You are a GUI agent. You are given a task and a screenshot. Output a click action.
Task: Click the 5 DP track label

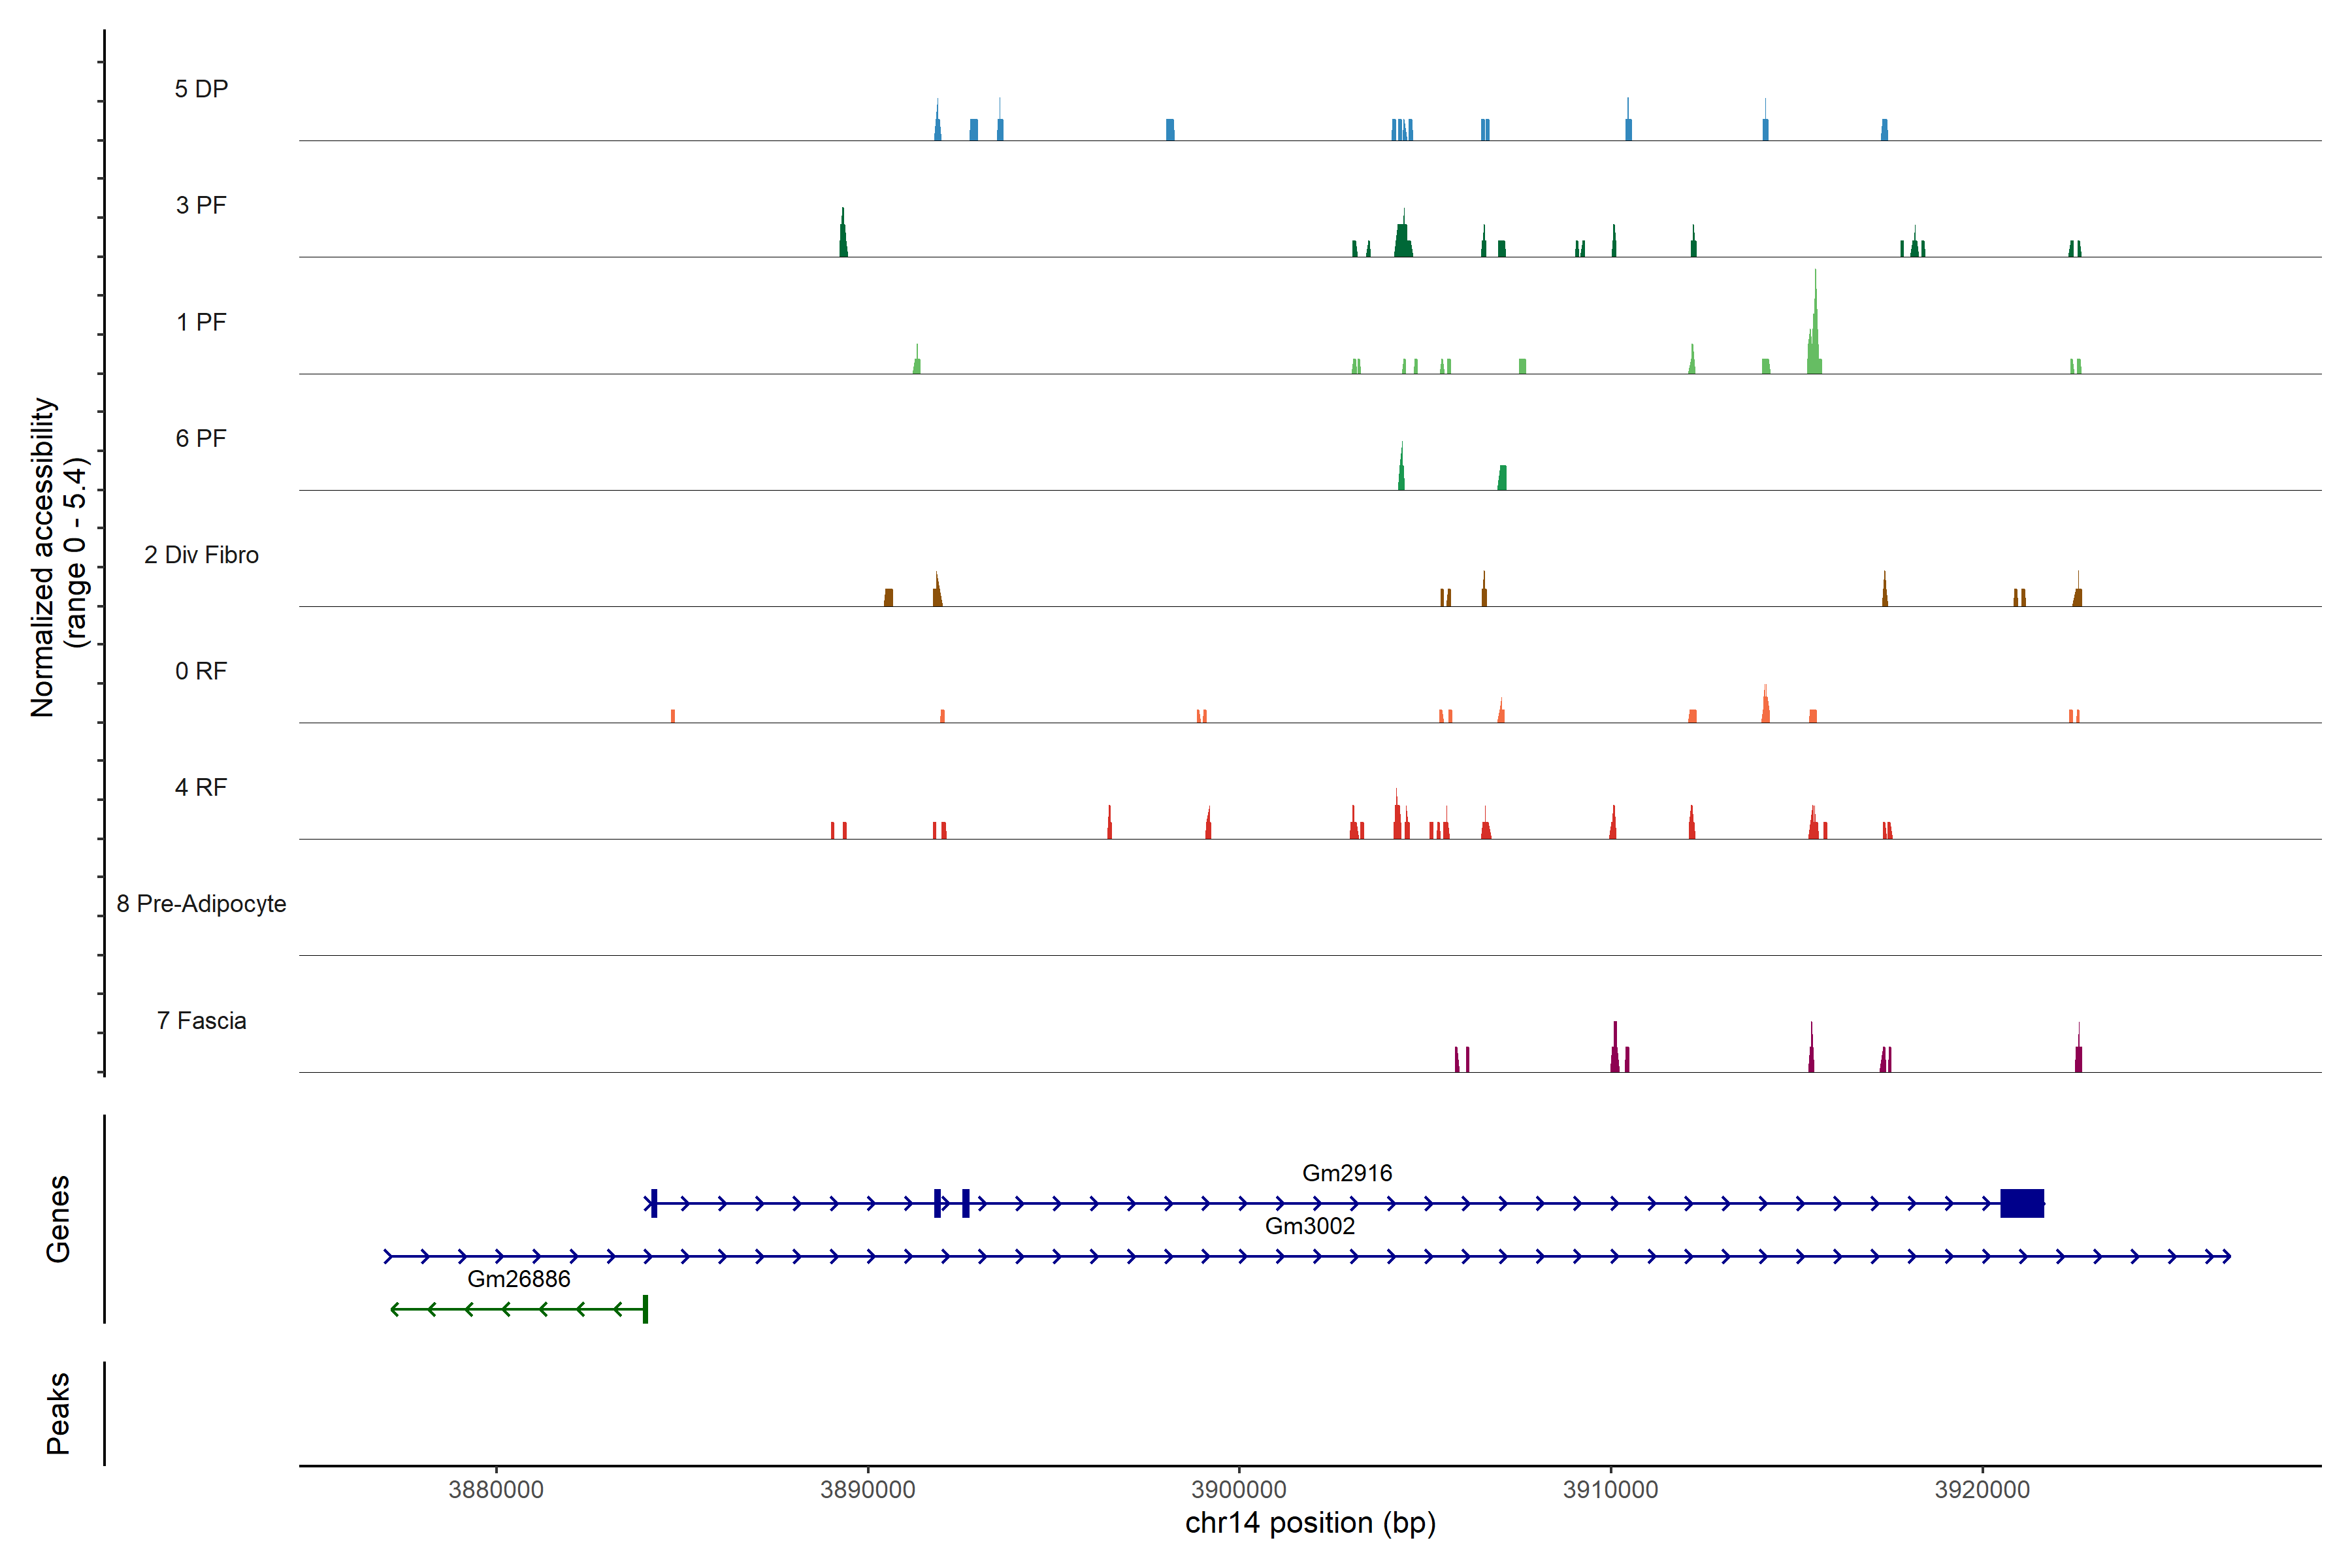pos(201,89)
